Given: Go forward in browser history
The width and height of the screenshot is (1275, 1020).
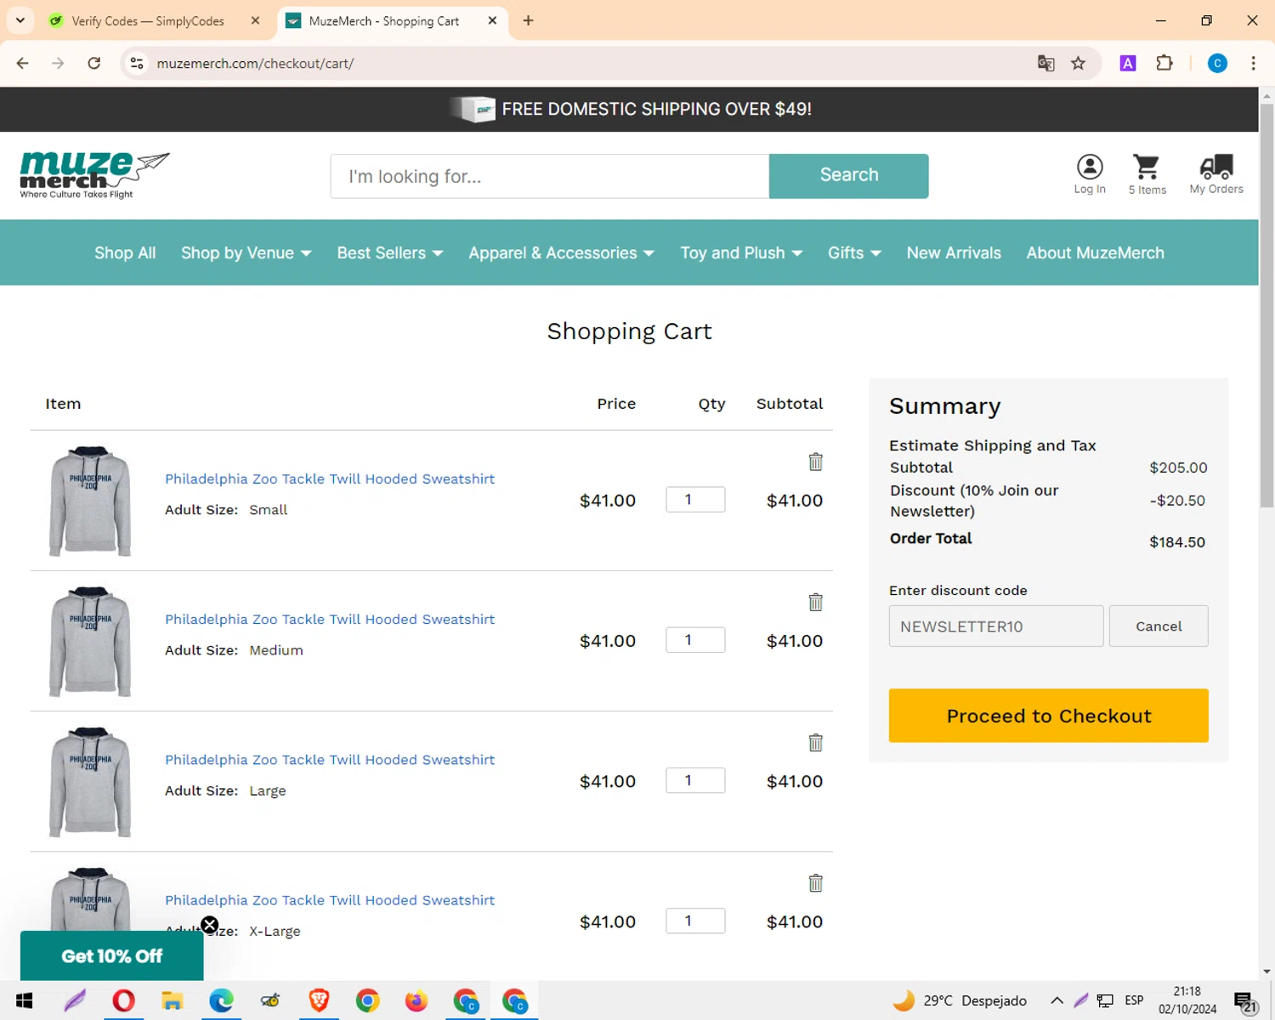Looking at the screenshot, I should click(58, 63).
